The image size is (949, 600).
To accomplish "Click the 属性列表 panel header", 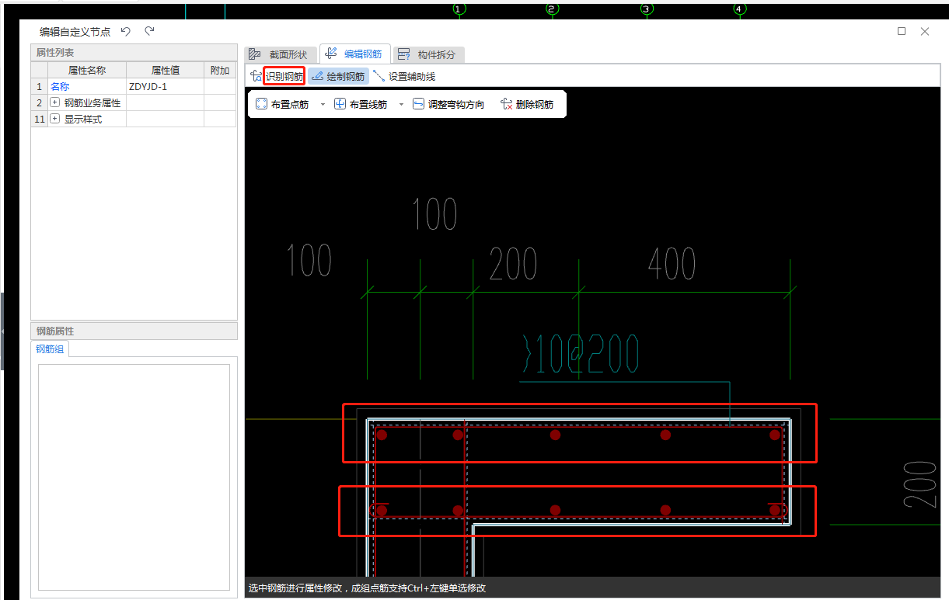I will point(134,52).
